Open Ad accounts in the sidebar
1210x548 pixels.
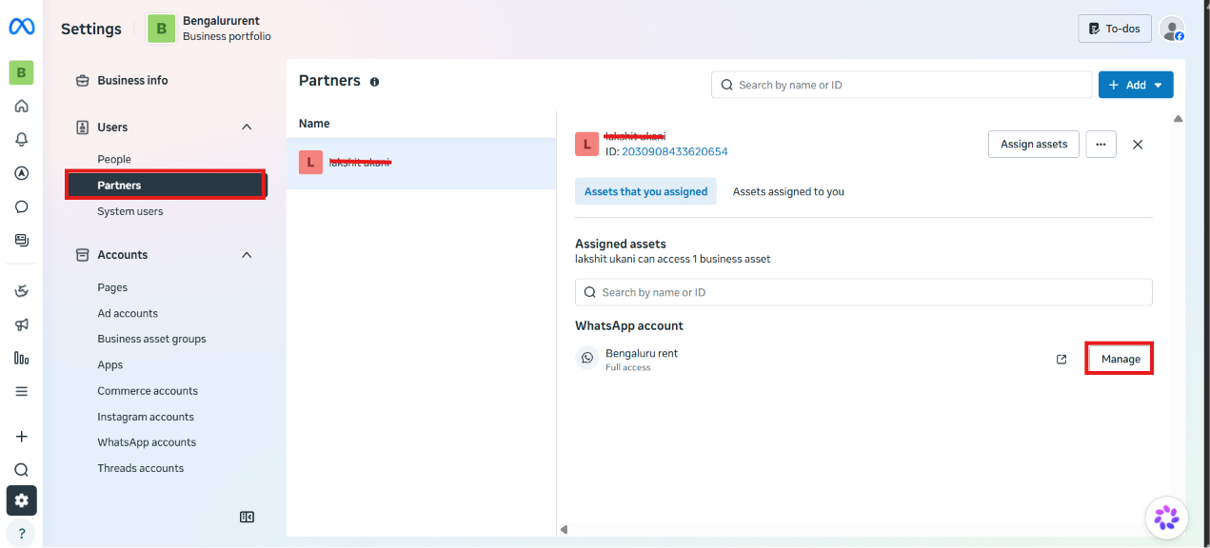[128, 313]
